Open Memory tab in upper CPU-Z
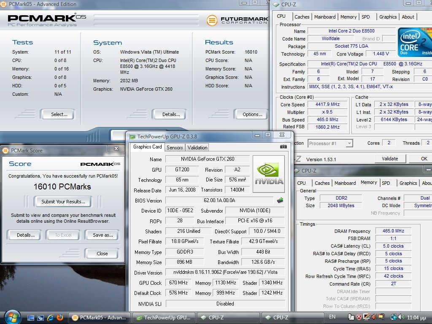Image resolution: width=432 pixels, height=324 pixels. point(348,17)
